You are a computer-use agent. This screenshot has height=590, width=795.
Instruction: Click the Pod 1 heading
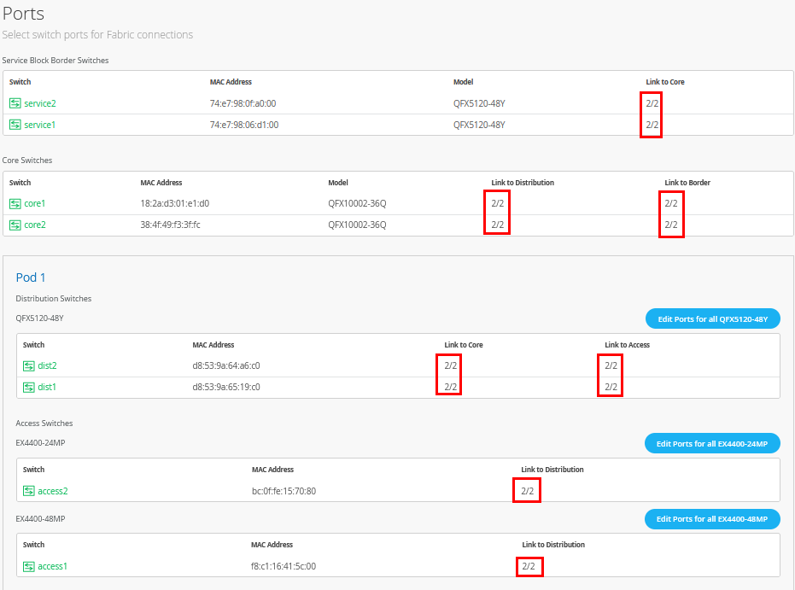(x=31, y=277)
